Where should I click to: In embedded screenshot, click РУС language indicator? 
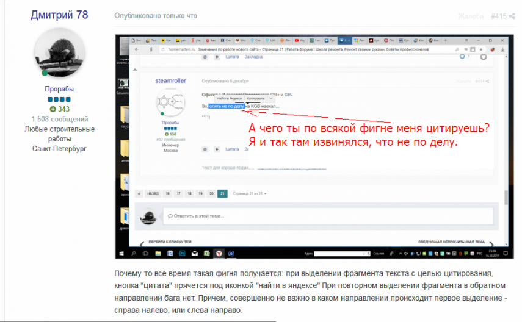[x=479, y=254]
